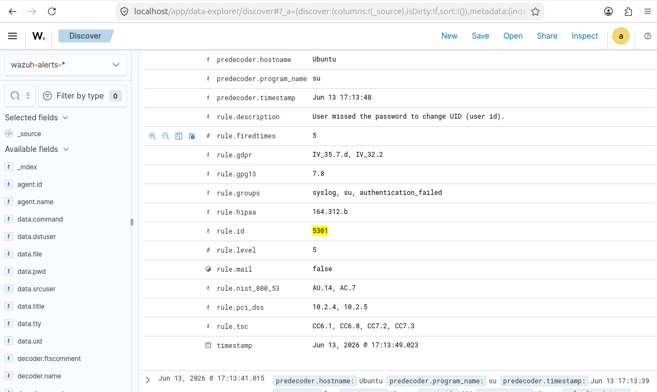This screenshot has width=657, height=392.
Task: Filter out value on rule.firedtimes row
Action: pyautogui.click(x=166, y=136)
